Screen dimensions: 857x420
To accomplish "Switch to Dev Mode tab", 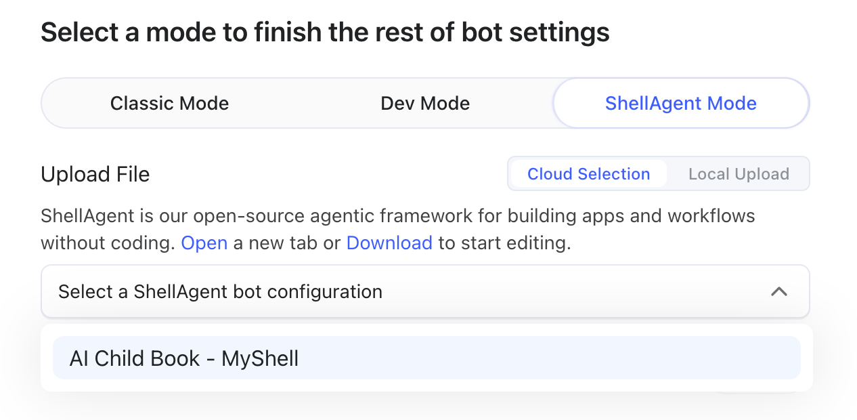I will (x=425, y=104).
